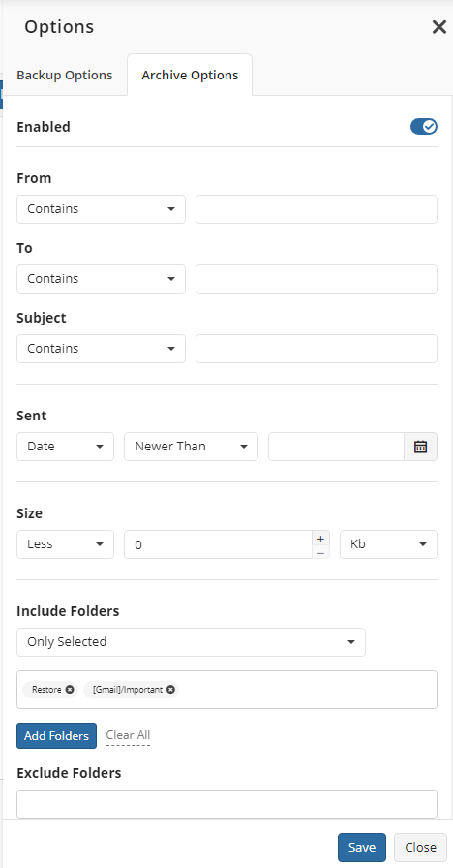453x868 pixels.
Task: Click the Save button
Action: click(362, 848)
